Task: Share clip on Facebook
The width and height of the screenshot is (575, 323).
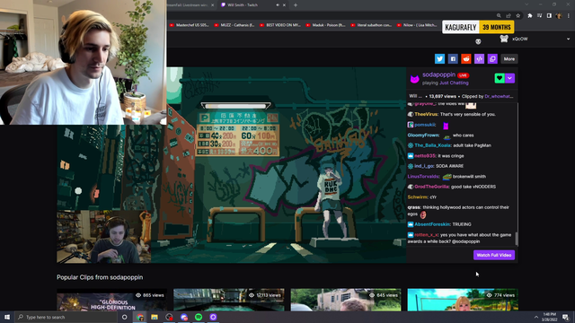Action: click(453, 58)
